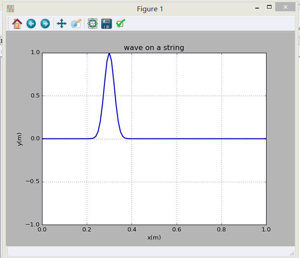This screenshot has height=258, width=300.
Task: Minimize the Figure 1 window
Action: (x=257, y=8)
